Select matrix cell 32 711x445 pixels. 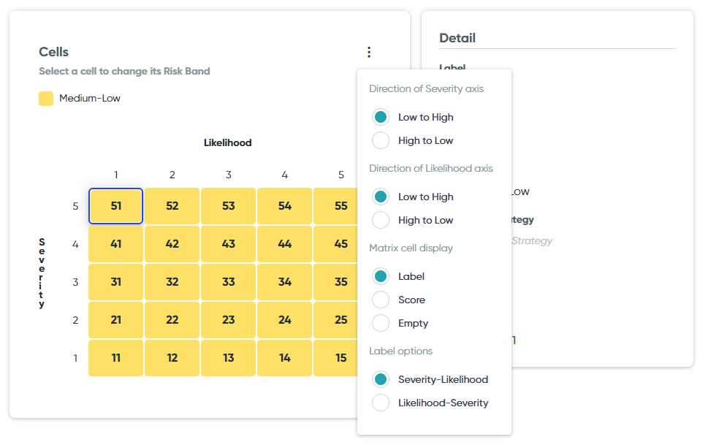tap(172, 282)
